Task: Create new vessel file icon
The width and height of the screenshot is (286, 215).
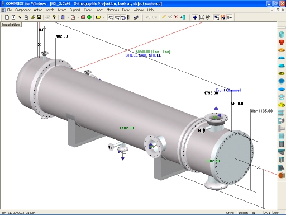Action: coord(7,17)
